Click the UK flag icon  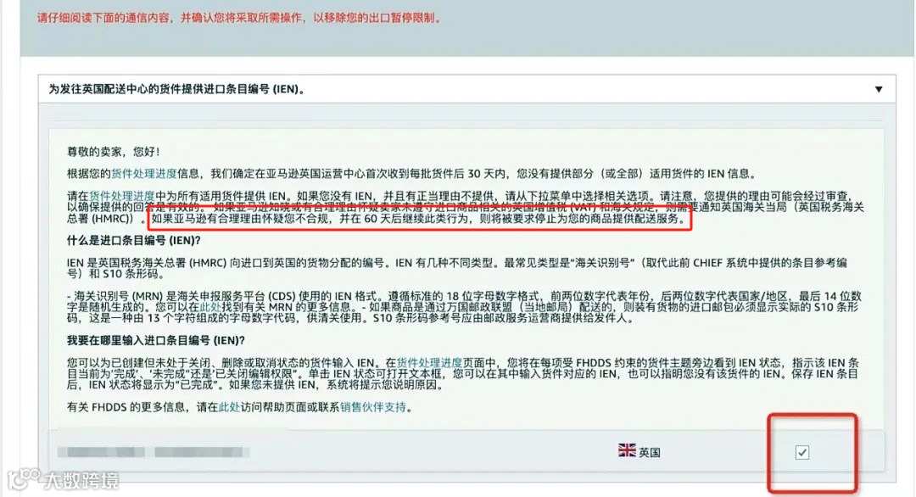tap(627, 450)
